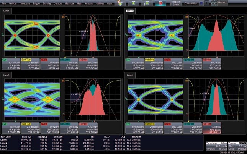Select the Lane1 tab

click(6, 11)
